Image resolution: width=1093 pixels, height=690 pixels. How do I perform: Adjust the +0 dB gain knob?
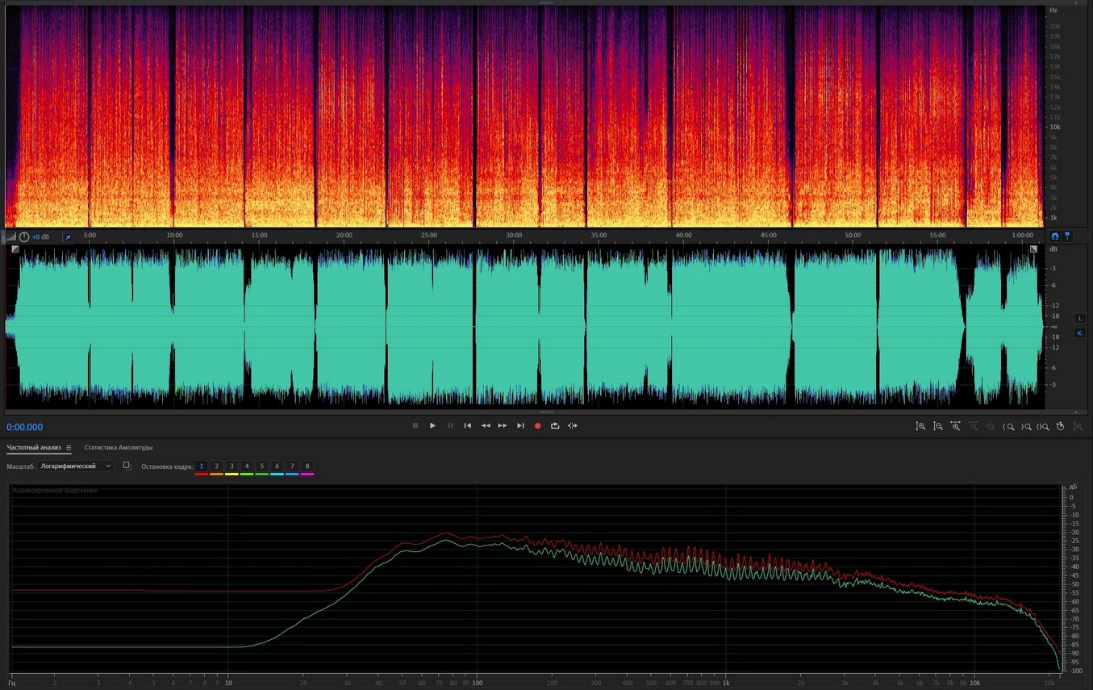[x=24, y=237]
